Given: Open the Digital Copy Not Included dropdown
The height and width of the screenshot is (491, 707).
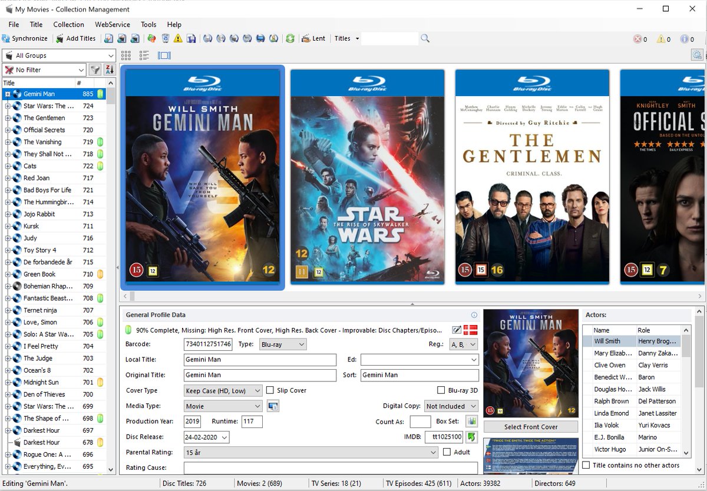Looking at the screenshot, I should [451, 406].
